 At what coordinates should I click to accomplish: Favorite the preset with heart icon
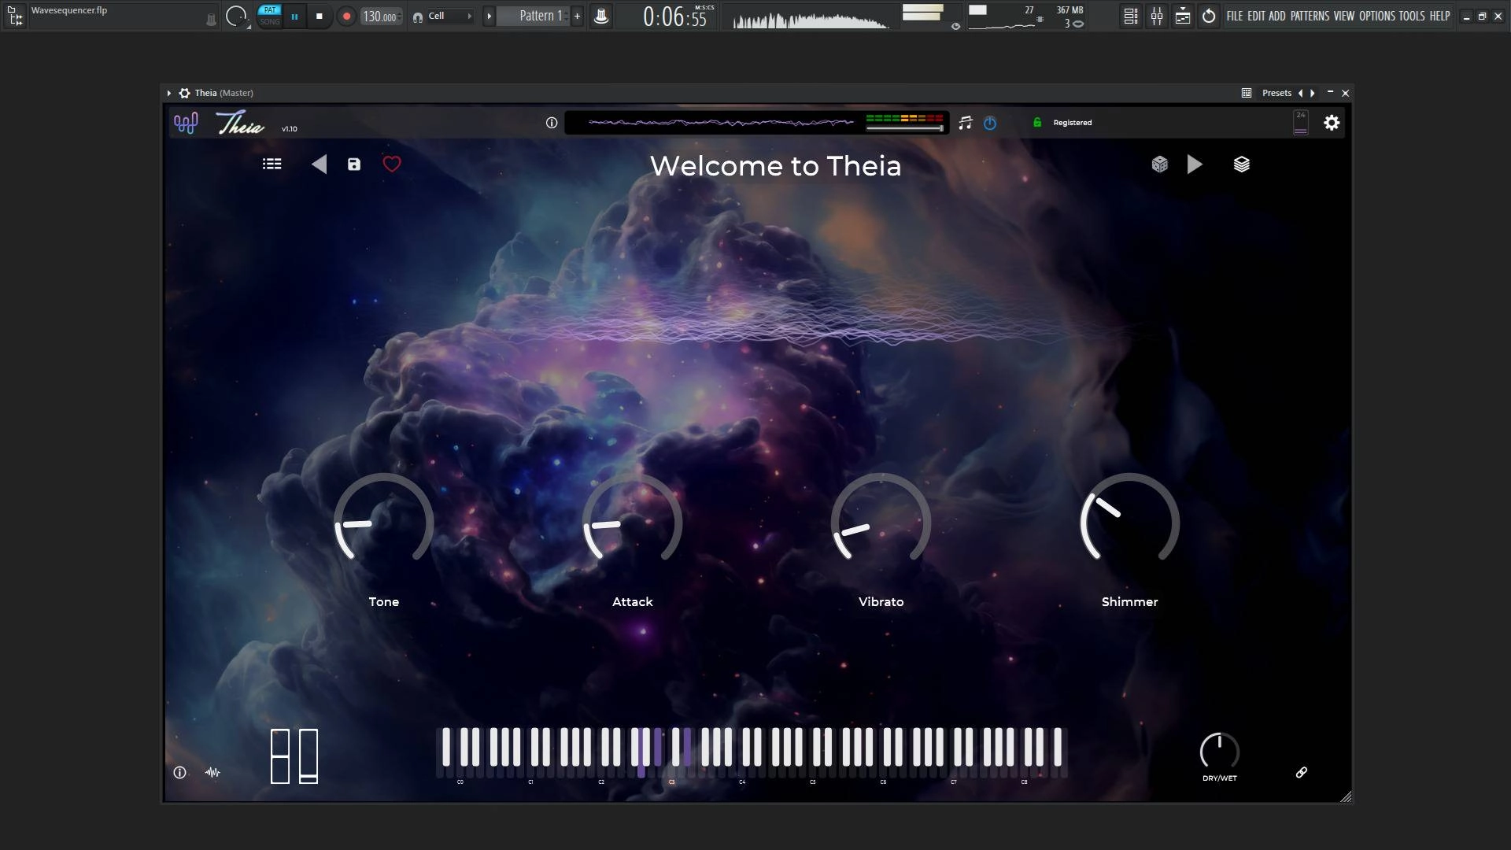coord(392,164)
